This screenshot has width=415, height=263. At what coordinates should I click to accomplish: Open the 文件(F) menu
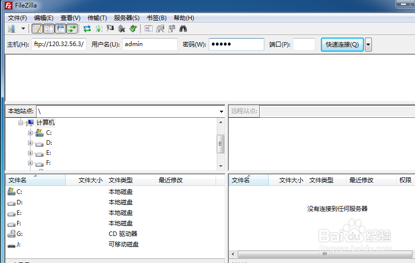17,18
